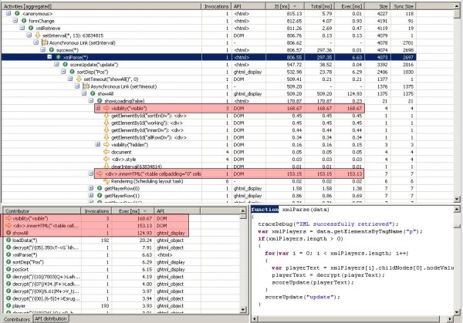Click the green icon beside posSort contributor

8,269
